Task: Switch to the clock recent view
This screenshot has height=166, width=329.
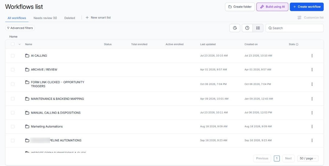Action: coord(247,28)
